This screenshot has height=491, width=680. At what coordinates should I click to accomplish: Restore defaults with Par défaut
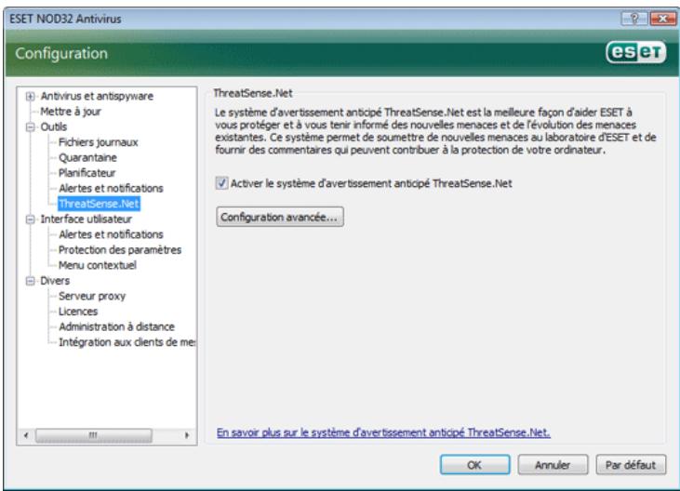coord(631,465)
